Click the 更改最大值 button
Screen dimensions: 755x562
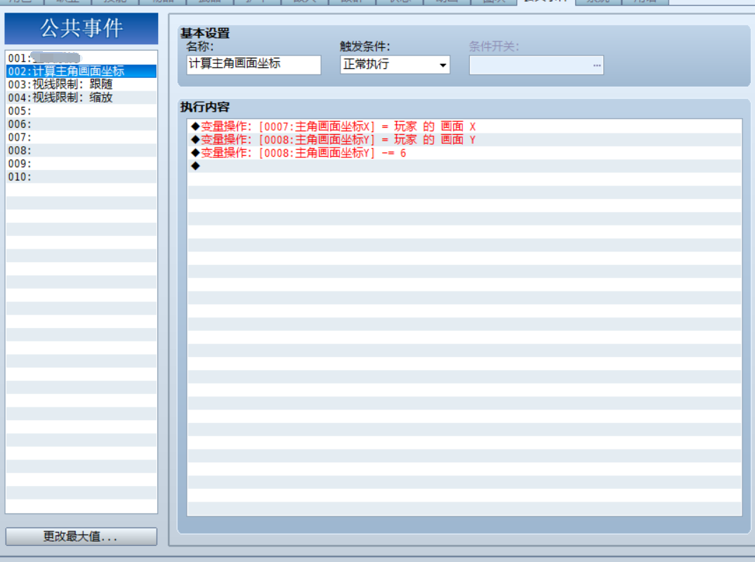pyautogui.click(x=81, y=537)
